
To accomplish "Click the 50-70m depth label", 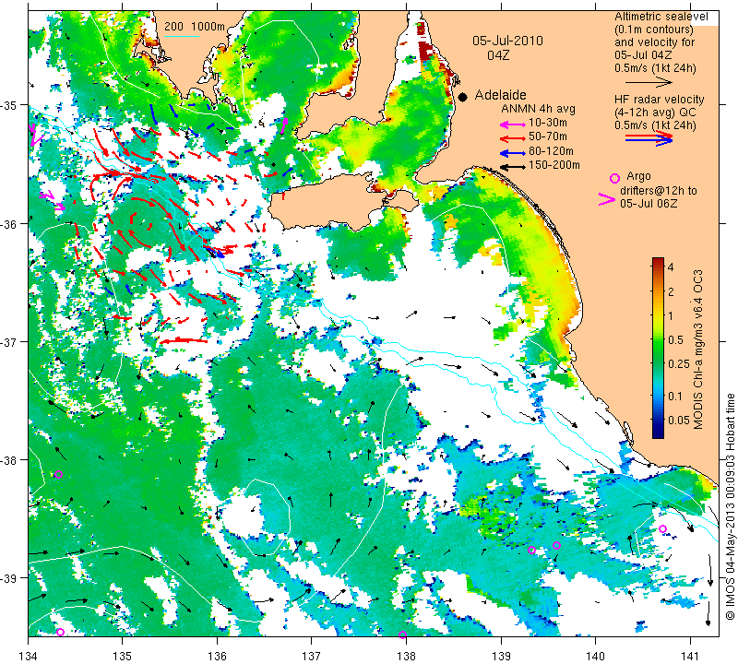I will pyautogui.click(x=548, y=136).
